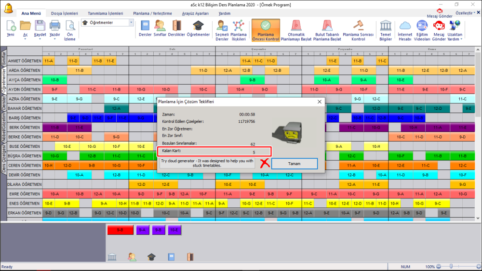The height and width of the screenshot is (271, 482).
Task: Click bottom panel door icon
Action: point(190,257)
